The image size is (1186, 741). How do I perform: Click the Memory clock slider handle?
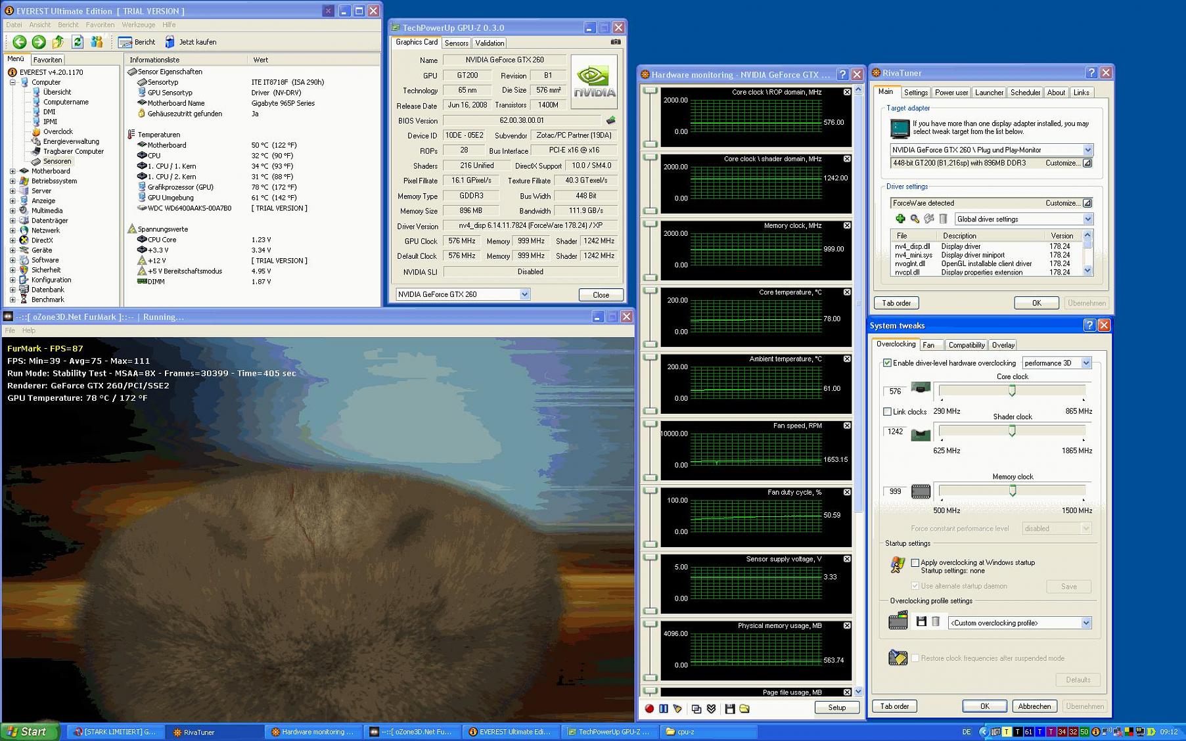point(1013,490)
